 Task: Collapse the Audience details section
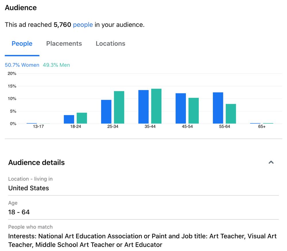pos(271,162)
